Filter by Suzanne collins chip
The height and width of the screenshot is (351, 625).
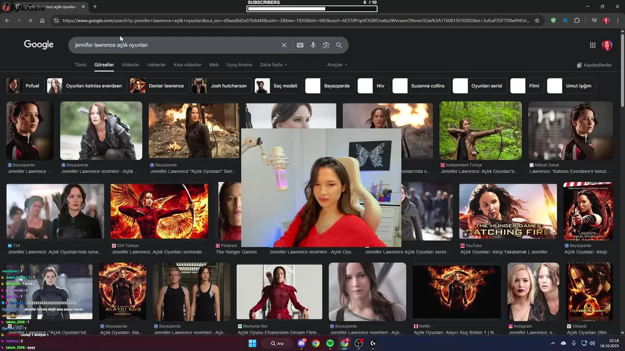421,86
